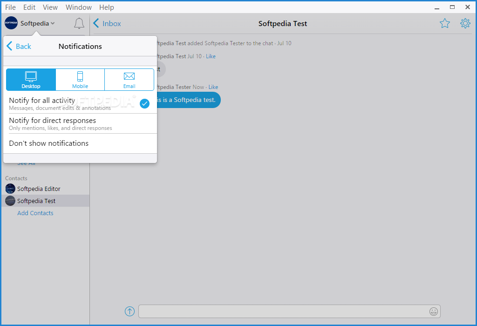477x326 pixels.
Task: Click the 'is a Softpedia test.' message bubble
Action: (189, 100)
